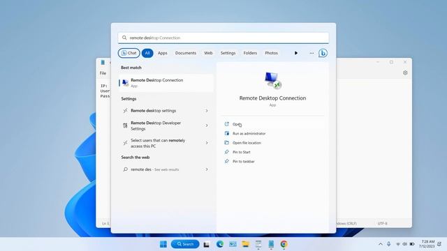Click the microphone tray icon

[388, 244]
